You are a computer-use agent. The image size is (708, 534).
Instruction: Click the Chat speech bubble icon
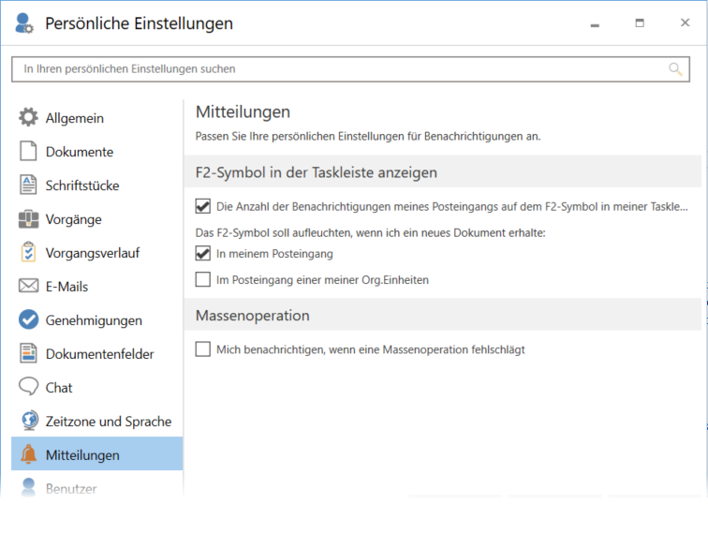(28, 387)
